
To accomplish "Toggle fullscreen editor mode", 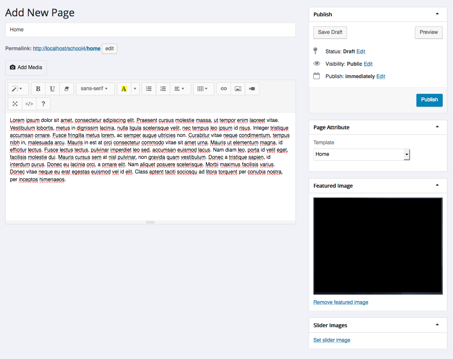I will (15, 104).
